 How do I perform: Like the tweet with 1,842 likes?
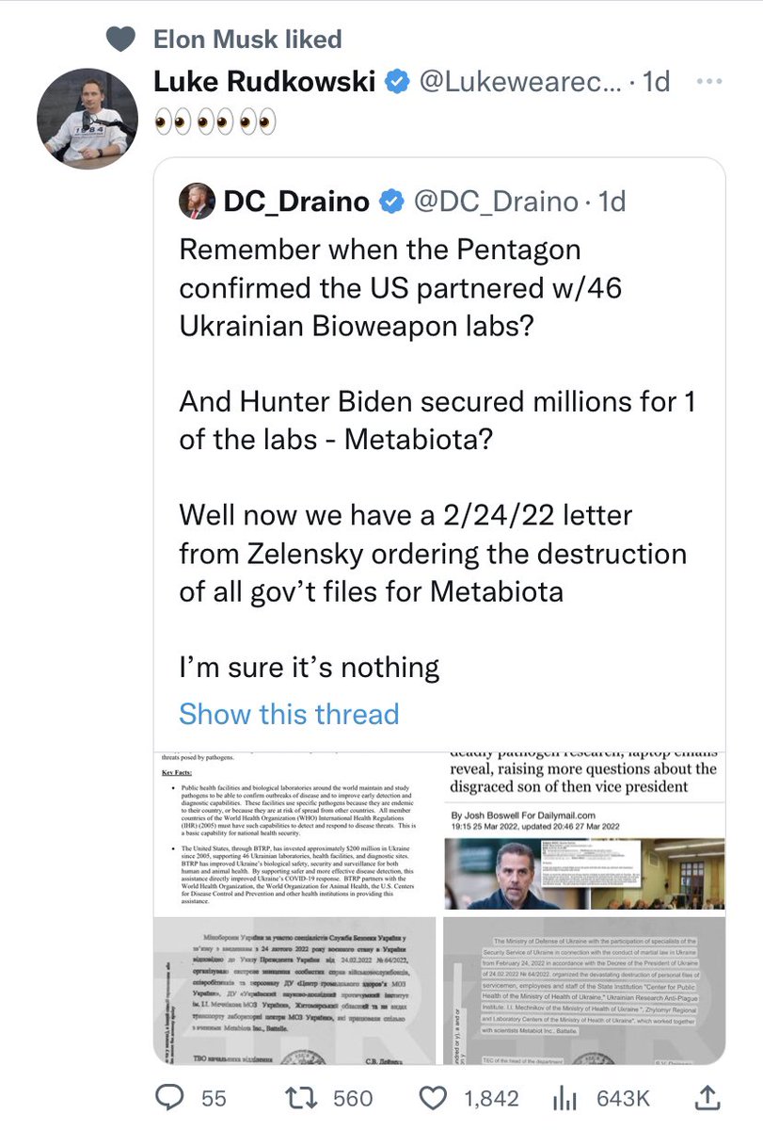point(431,1098)
